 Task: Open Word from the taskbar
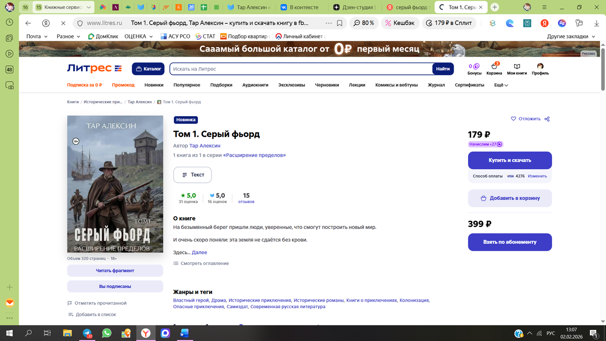click(184, 333)
